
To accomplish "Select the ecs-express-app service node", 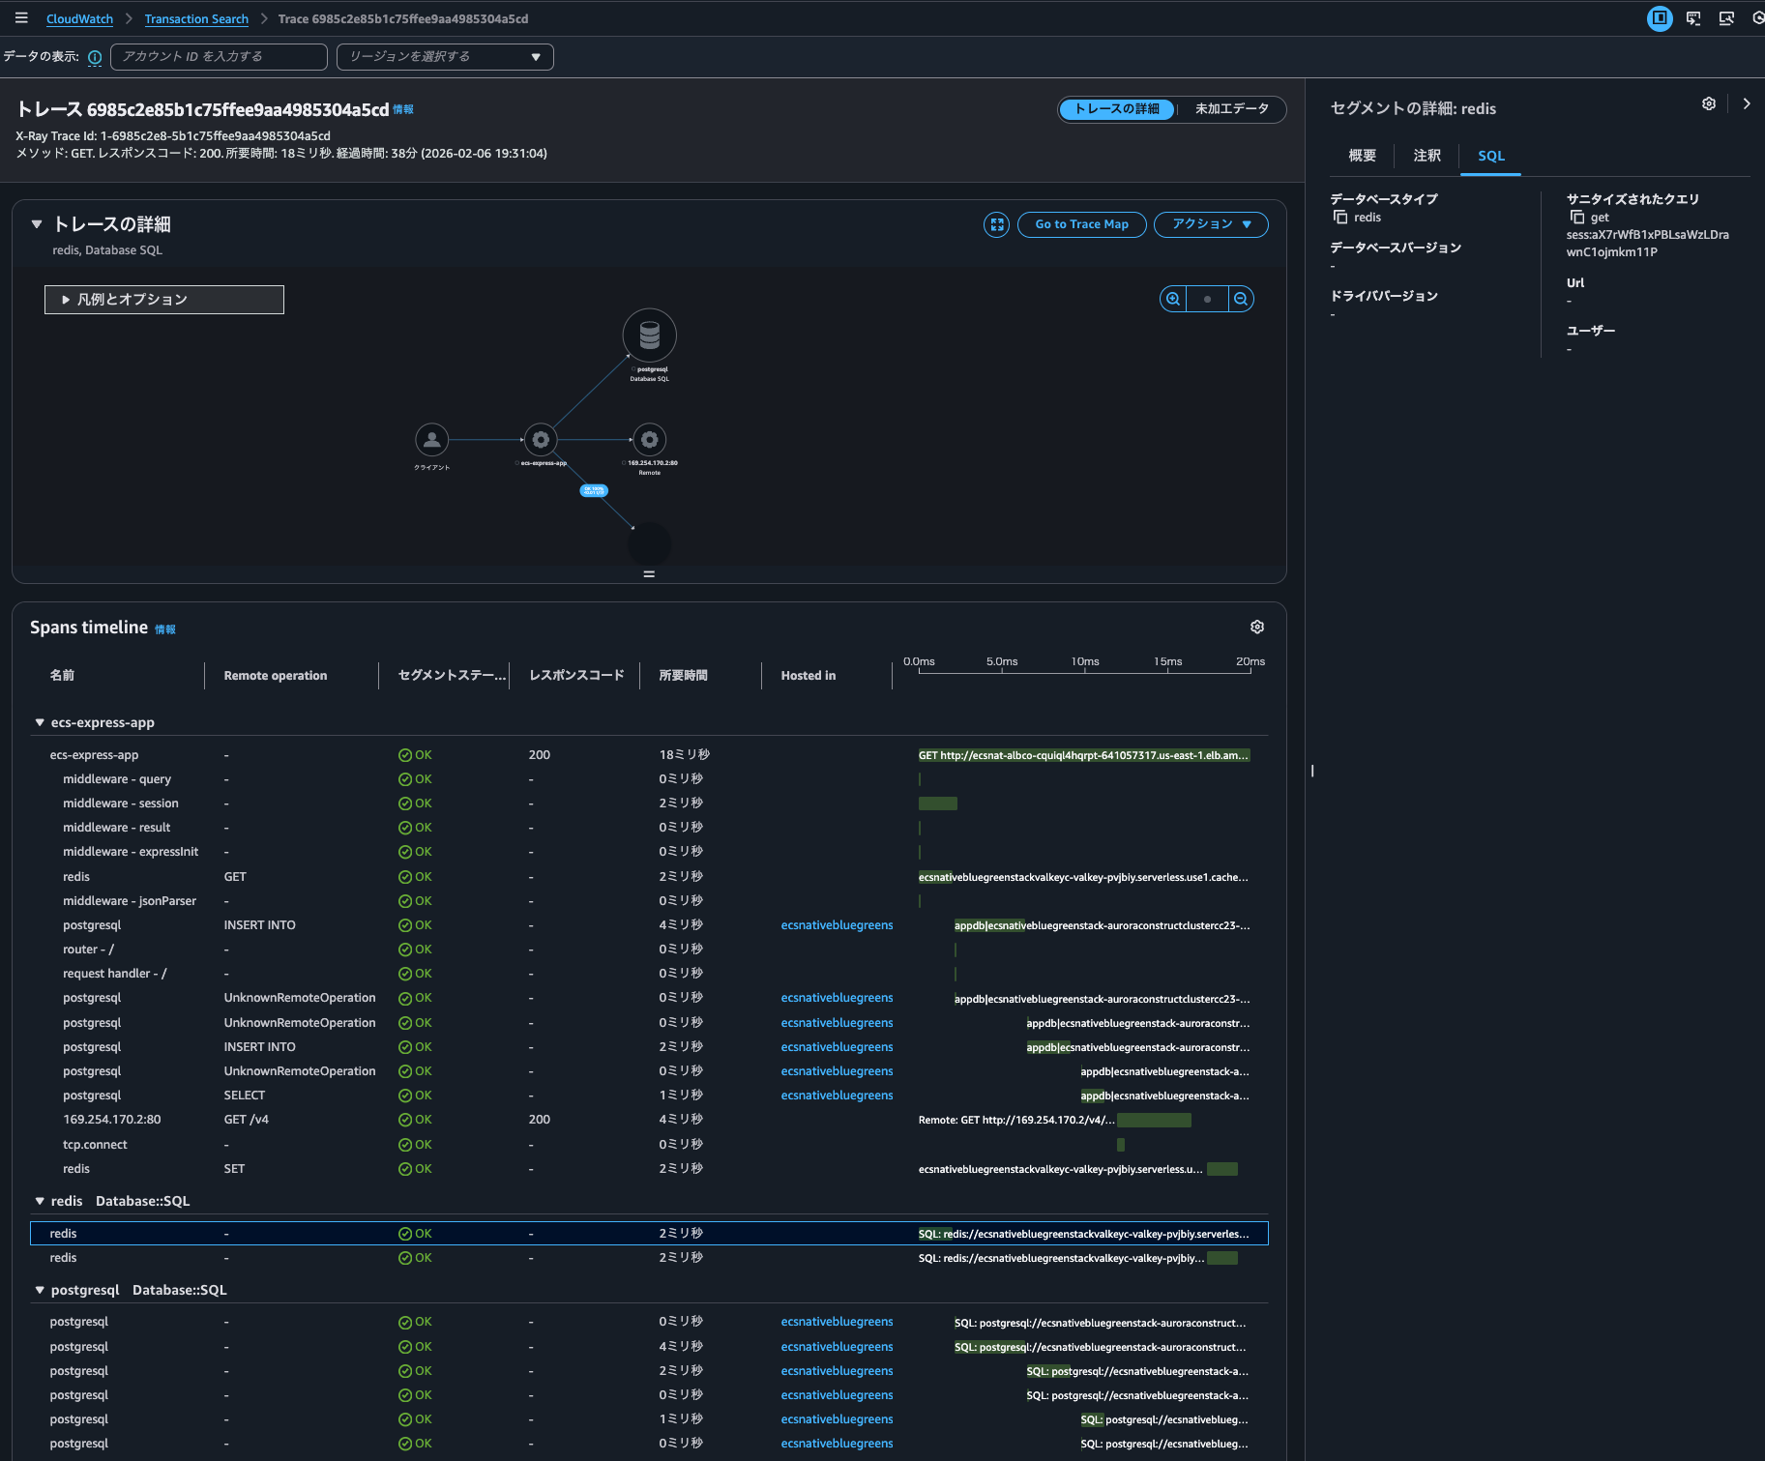I will tap(541, 440).
